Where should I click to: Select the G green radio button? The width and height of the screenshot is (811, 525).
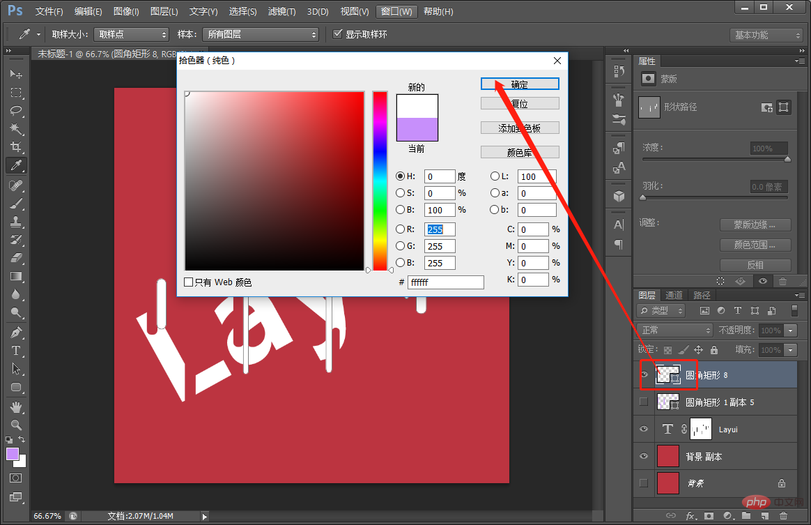(400, 246)
